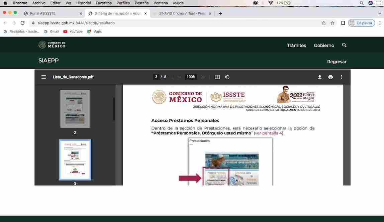Screen dimensions: 384x222
Task: Toggle the PDF sidebar menu icon
Action: 43,77
